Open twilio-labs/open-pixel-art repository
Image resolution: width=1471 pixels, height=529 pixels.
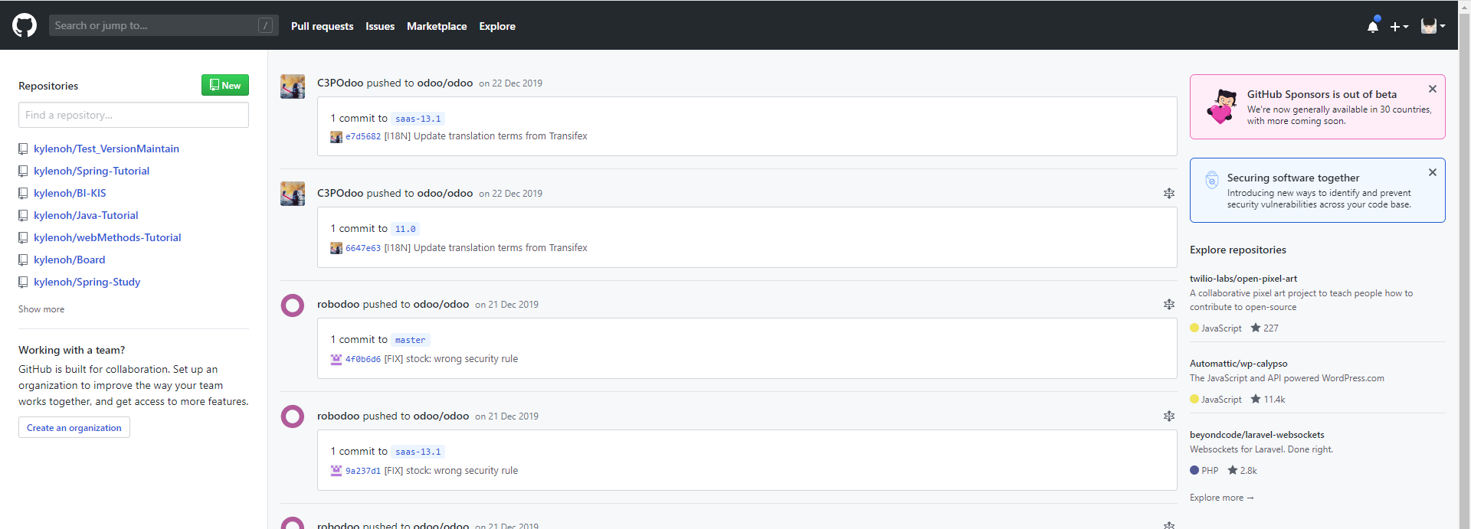point(1243,279)
